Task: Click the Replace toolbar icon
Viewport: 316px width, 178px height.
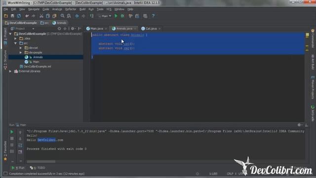Action: (x=69, y=16)
